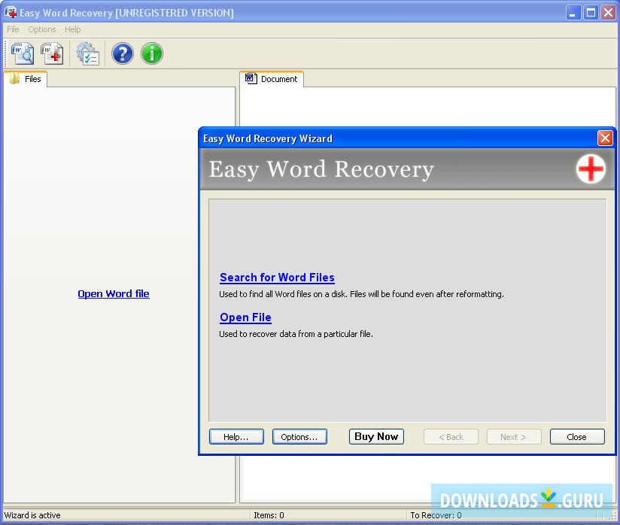The width and height of the screenshot is (620, 525).
Task: Maximize the main Easy Word Recovery window
Action: tap(591, 13)
